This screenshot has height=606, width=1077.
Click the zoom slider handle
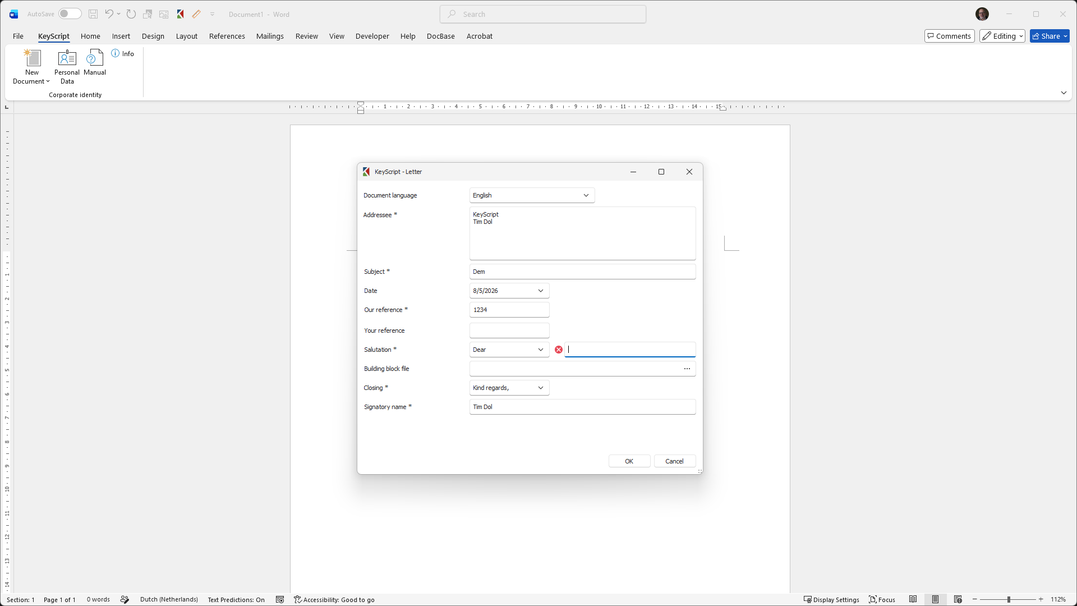click(x=1009, y=600)
